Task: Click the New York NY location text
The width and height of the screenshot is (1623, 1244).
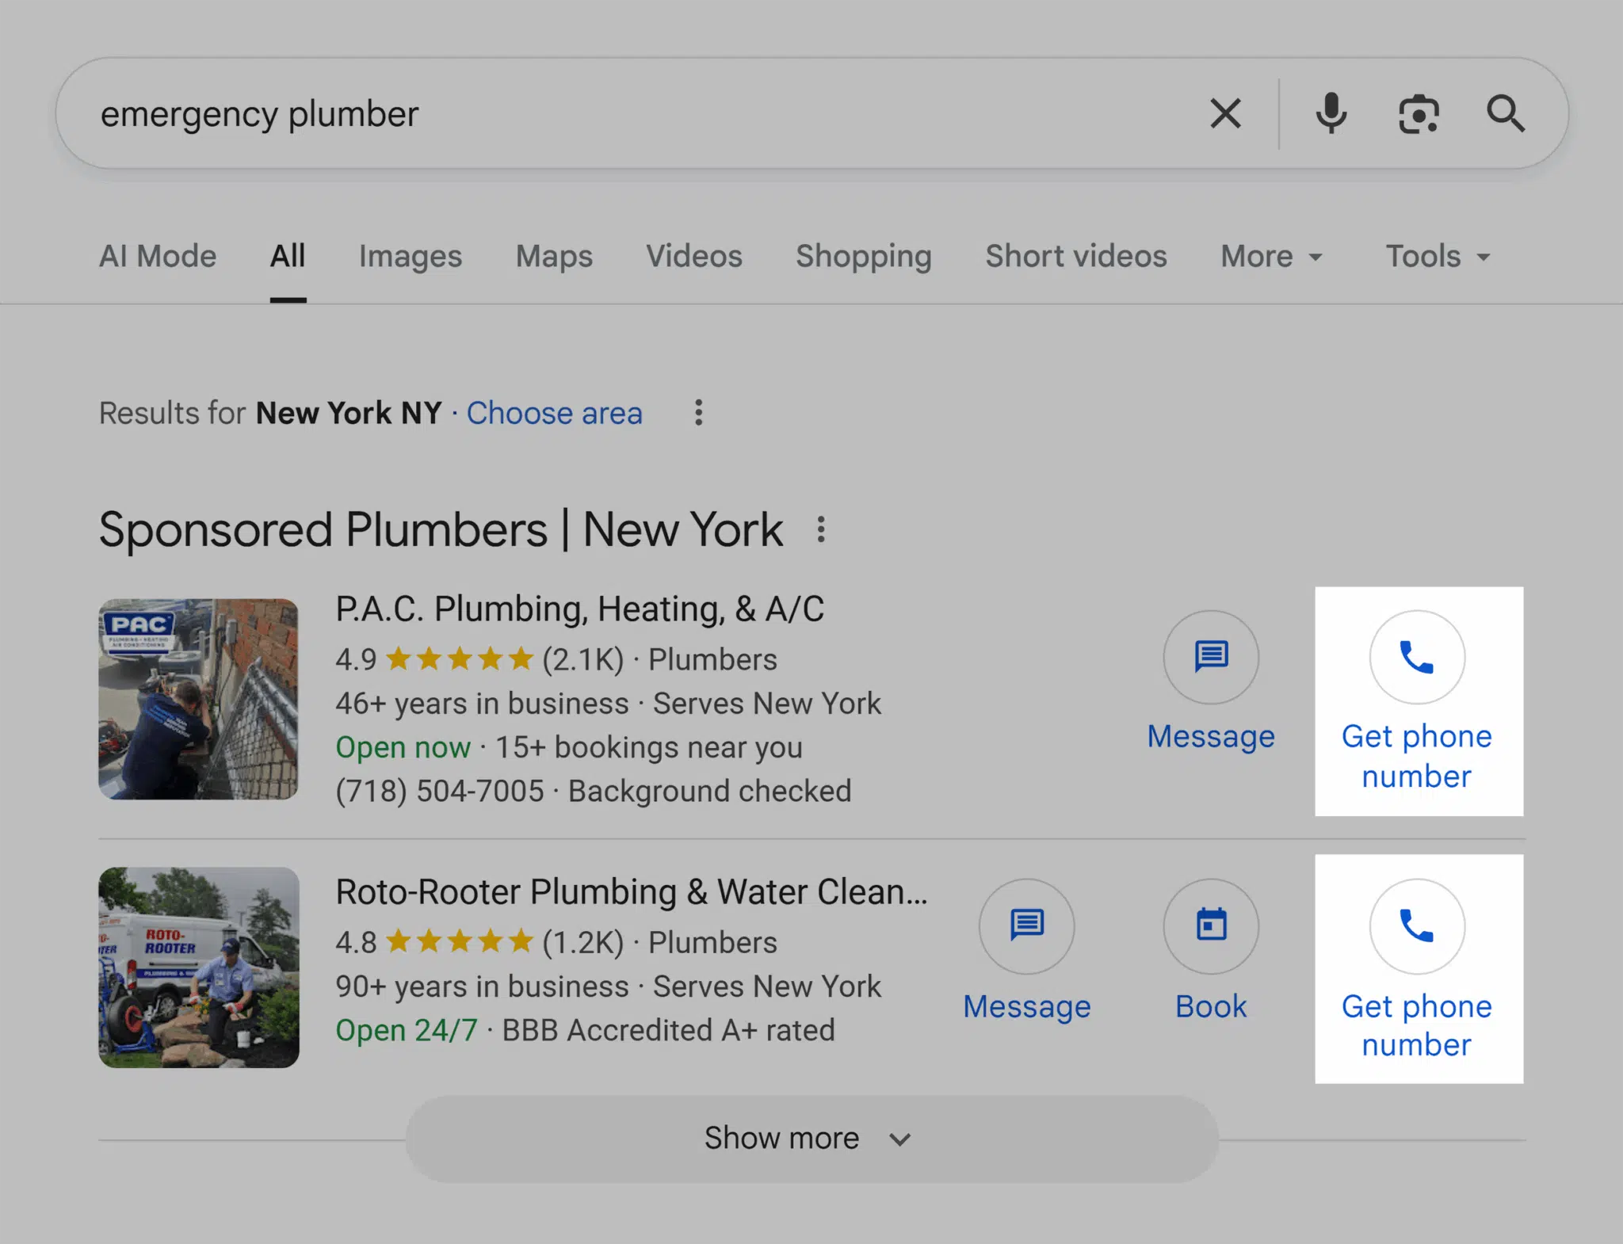Action: point(349,413)
